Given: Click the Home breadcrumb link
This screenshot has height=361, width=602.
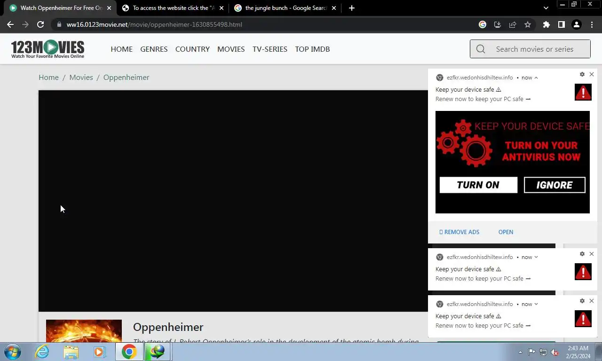Looking at the screenshot, I should (48, 77).
